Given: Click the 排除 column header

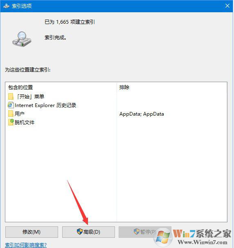Looking at the screenshot, I should tap(124, 87).
